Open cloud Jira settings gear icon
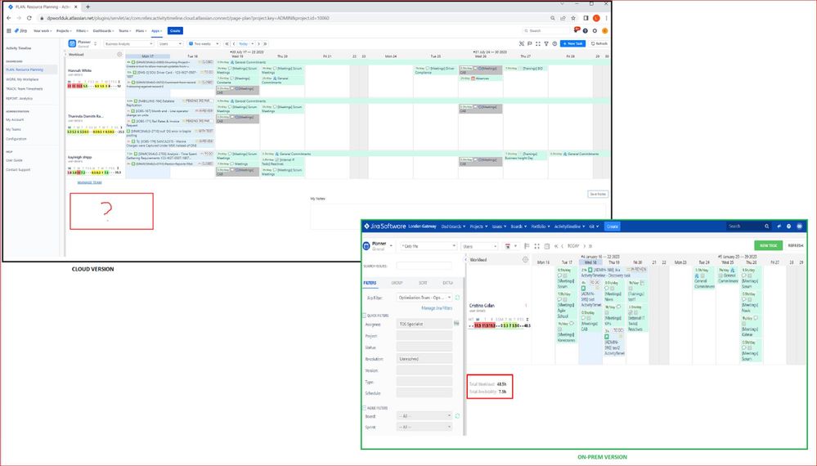Image resolution: width=817 pixels, height=466 pixels. (595, 31)
